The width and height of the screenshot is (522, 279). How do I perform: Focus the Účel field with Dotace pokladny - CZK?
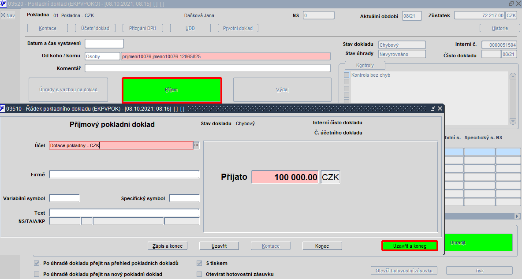[x=121, y=145]
